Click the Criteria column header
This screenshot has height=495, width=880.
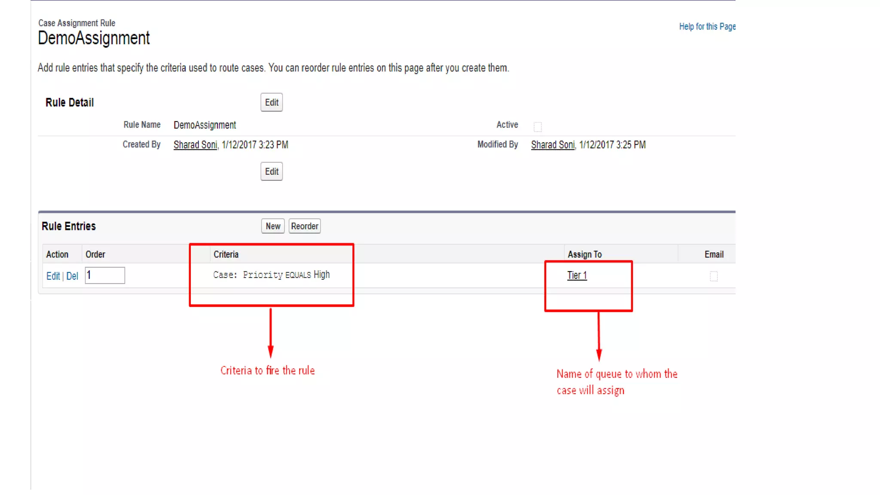tap(226, 254)
